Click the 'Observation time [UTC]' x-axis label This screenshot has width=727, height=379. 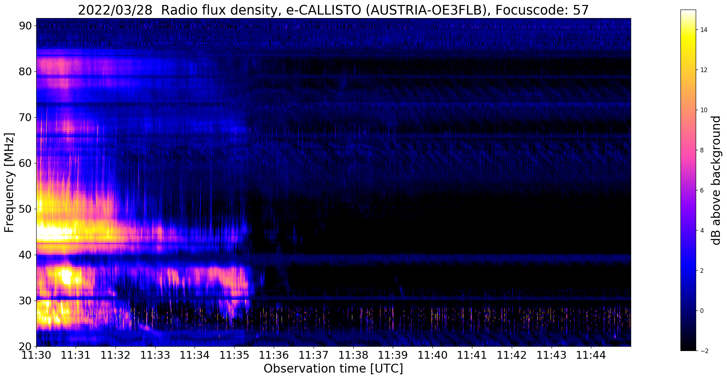(x=333, y=368)
